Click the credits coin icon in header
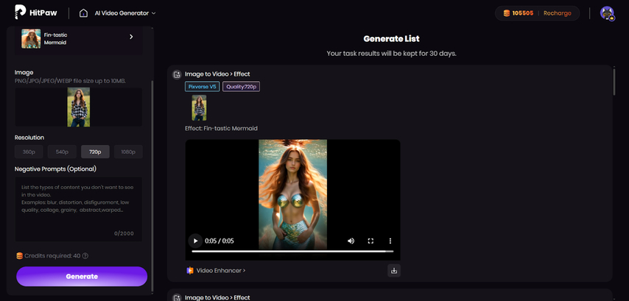The height and width of the screenshot is (301, 629). coord(506,13)
